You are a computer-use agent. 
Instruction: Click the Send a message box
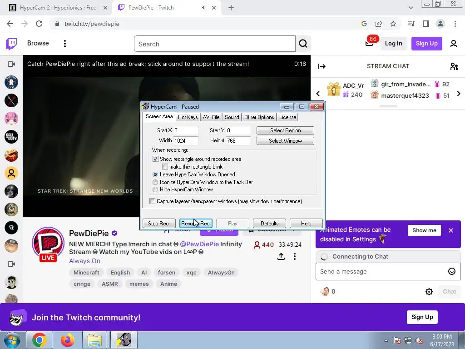pos(382,272)
